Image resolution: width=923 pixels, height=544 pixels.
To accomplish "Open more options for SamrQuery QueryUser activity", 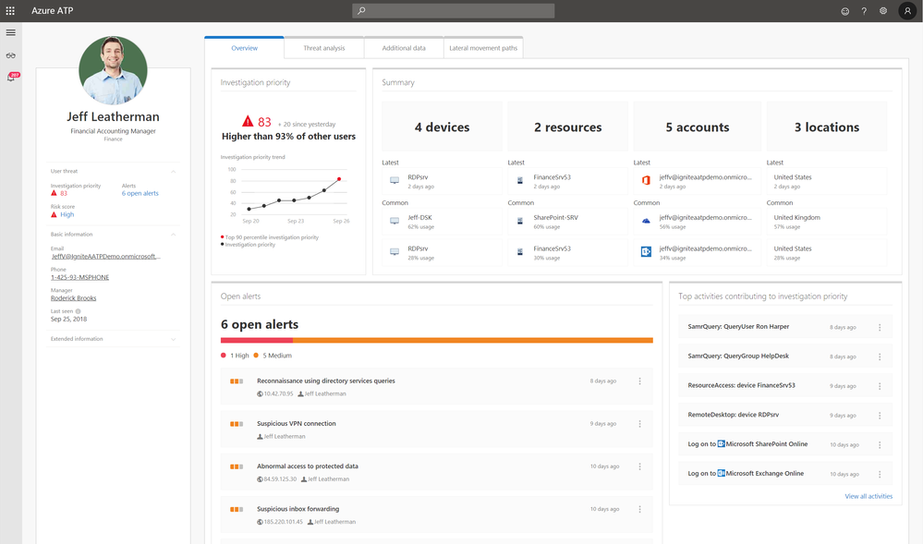I will pyautogui.click(x=880, y=327).
